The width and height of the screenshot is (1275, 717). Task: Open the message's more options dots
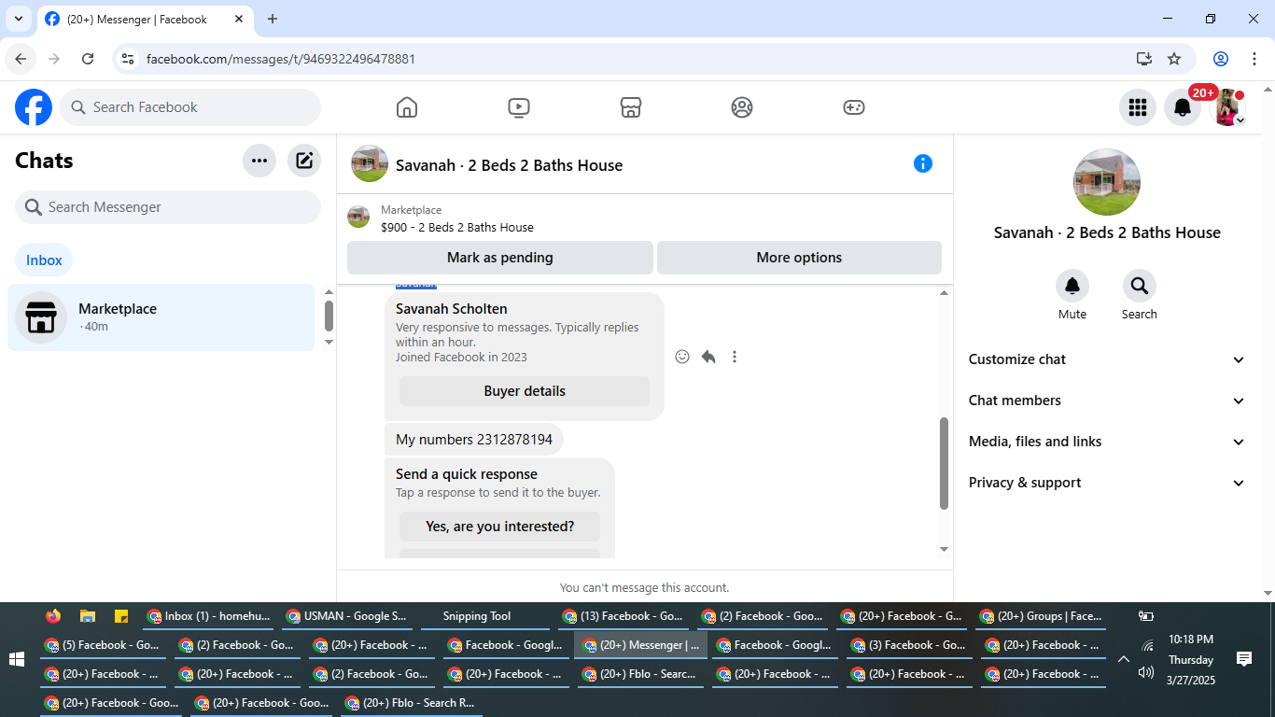[x=735, y=357]
